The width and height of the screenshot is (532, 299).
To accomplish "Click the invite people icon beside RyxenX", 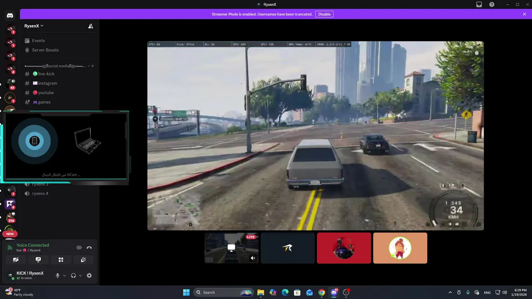I will tap(91, 26).
